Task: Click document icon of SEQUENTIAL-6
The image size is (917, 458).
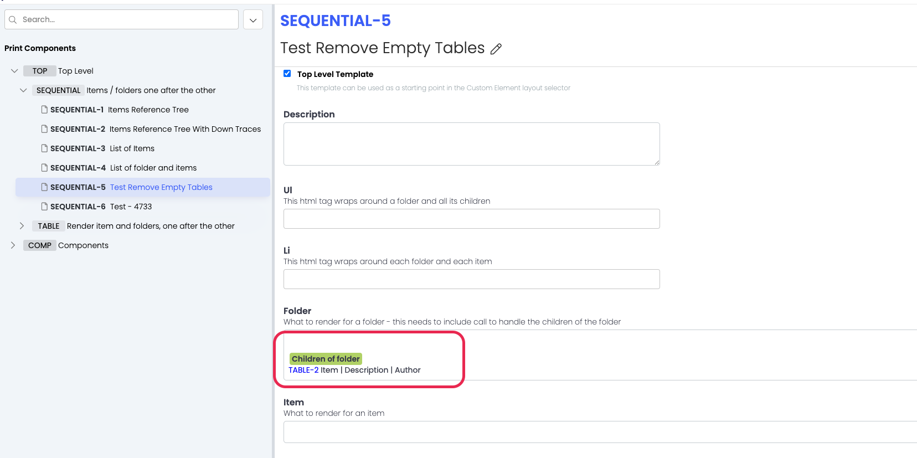Action: pos(44,207)
